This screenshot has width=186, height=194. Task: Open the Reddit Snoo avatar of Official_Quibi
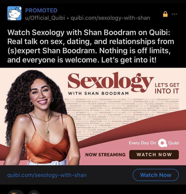(14, 13)
